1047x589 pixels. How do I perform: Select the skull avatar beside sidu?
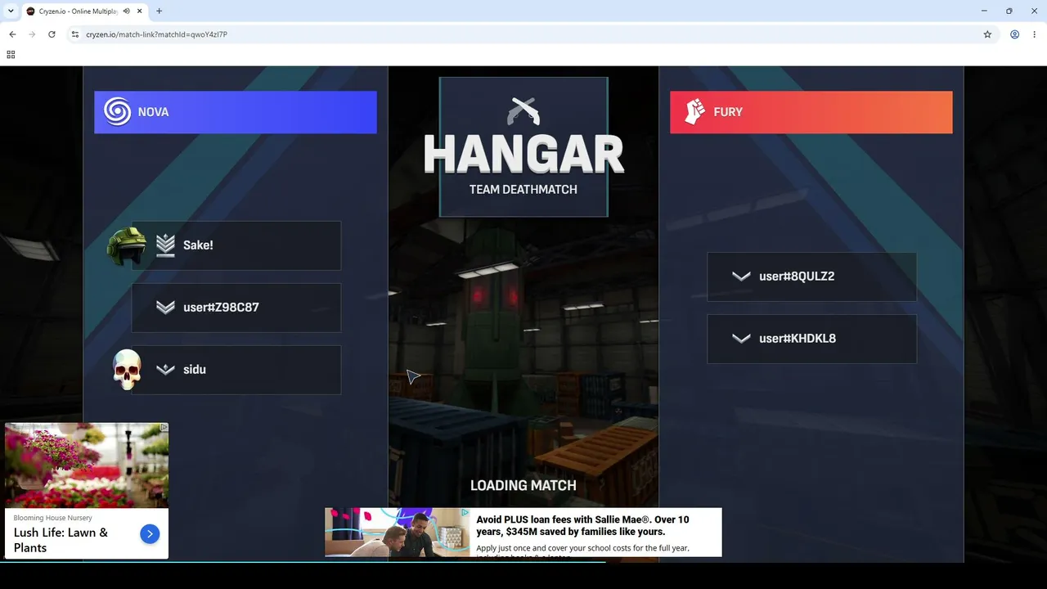click(x=127, y=370)
